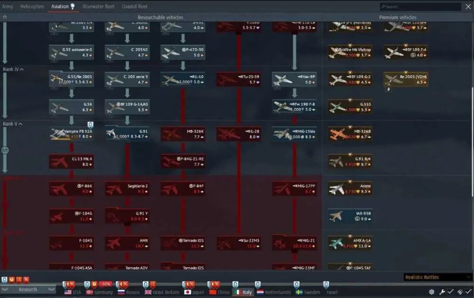
Task: Click the vehicle search field
Action: click(420, 7)
